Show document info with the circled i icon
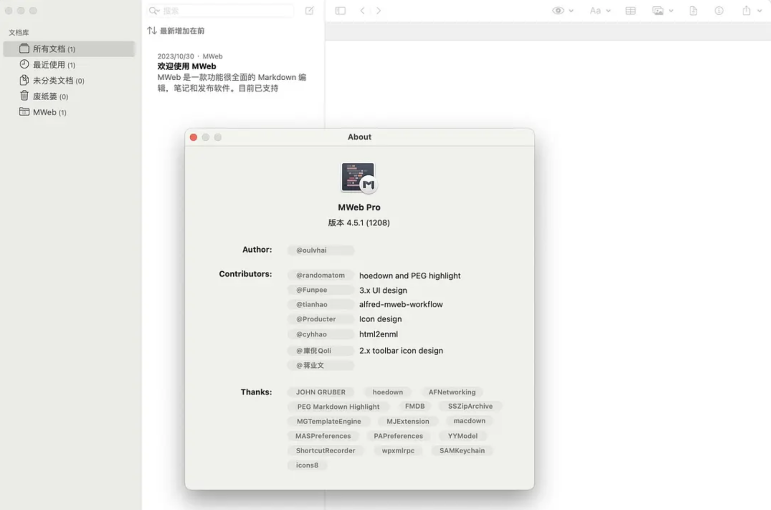This screenshot has height=510, width=771. 719,11
